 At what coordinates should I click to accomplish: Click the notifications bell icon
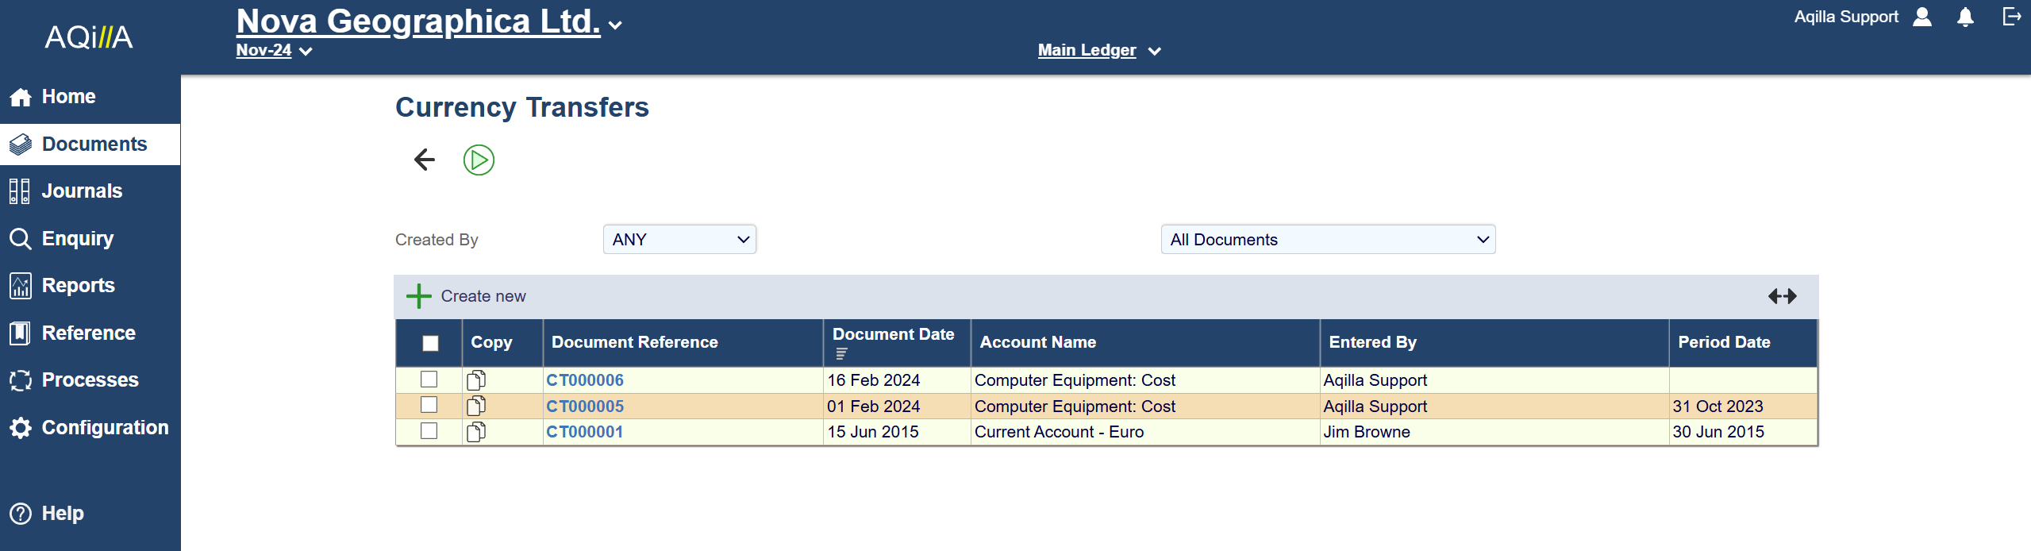click(x=1965, y=17)
